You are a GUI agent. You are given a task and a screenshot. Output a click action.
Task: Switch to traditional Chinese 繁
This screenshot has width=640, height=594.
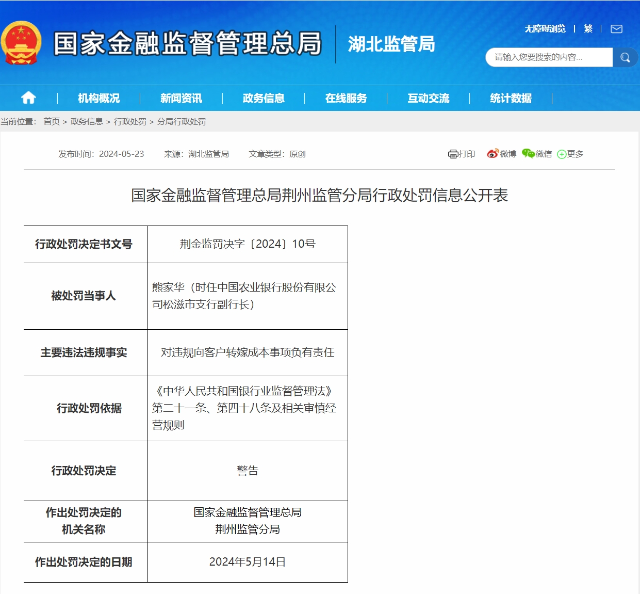pos(588,29)
